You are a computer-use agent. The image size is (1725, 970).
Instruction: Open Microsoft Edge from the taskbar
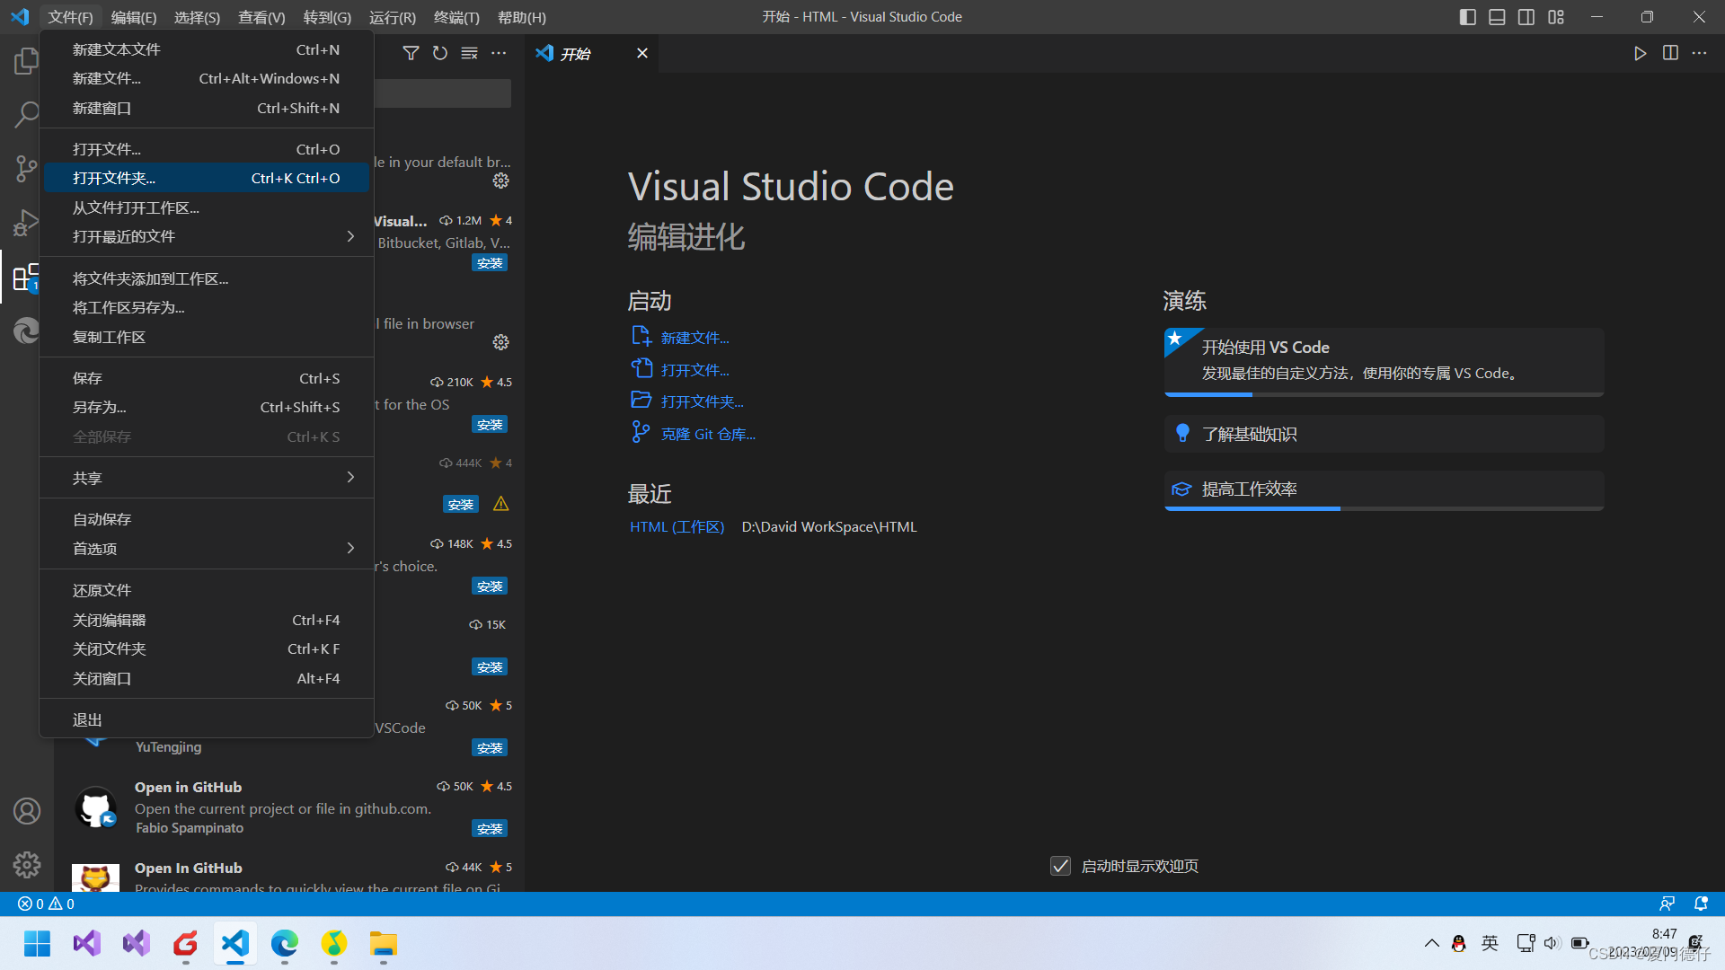(x=285, y=944)
